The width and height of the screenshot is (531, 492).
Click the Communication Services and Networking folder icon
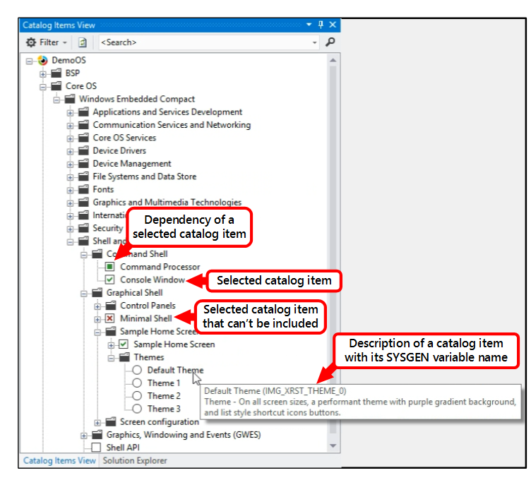[83, 125]
